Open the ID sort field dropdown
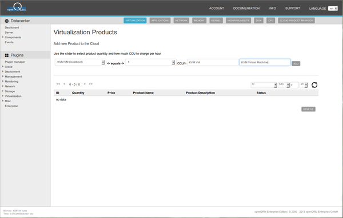 coord(264,85)
